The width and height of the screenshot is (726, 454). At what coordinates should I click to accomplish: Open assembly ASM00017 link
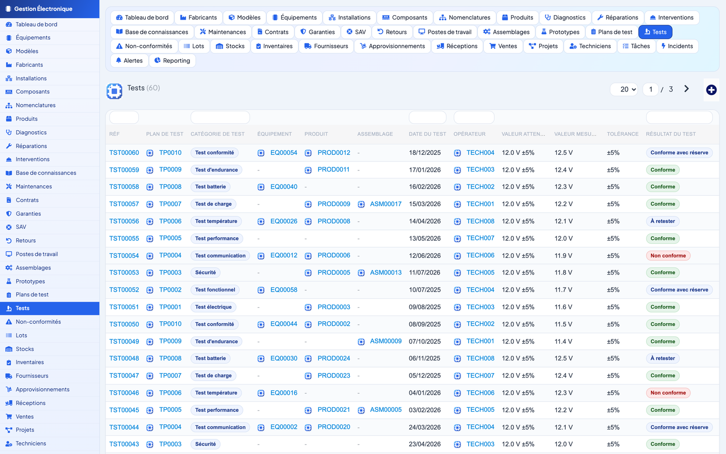click(x=386, y=204)
